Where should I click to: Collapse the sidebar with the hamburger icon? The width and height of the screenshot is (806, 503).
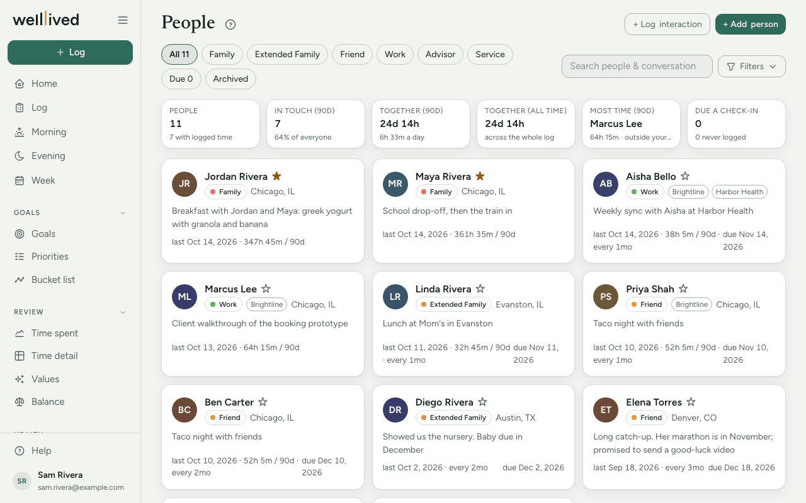pos(123,20)
